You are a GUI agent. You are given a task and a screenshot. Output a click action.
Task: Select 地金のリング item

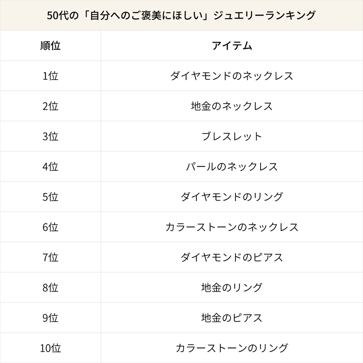click(x=232, y=288)
